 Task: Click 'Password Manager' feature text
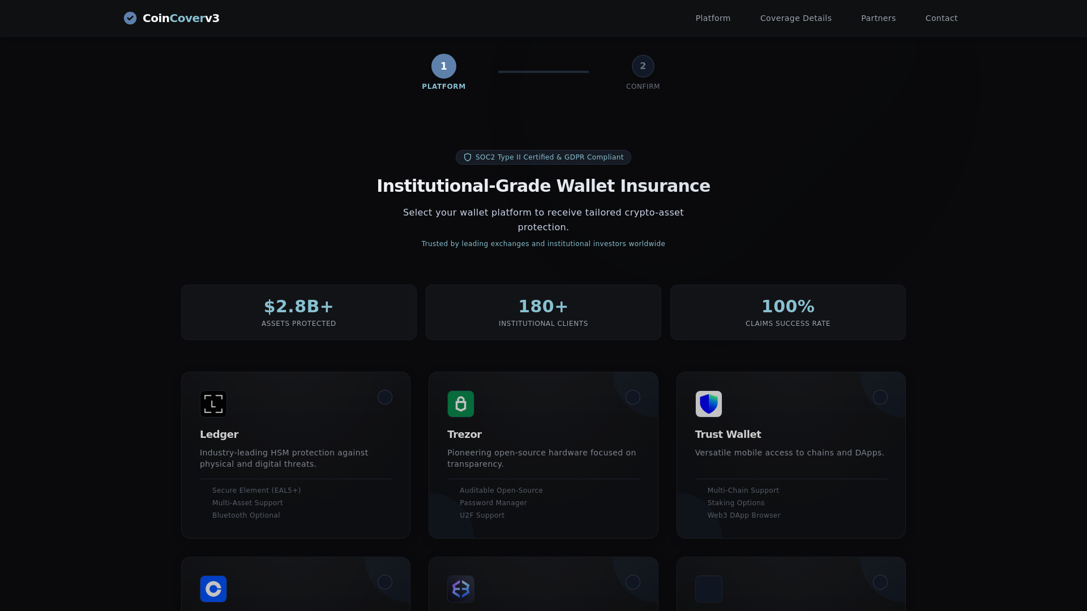coord(493,503)
